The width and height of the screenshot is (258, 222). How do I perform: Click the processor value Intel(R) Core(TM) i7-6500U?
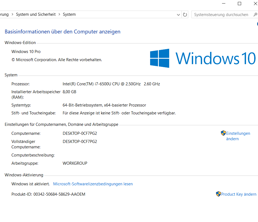[111, 84]
